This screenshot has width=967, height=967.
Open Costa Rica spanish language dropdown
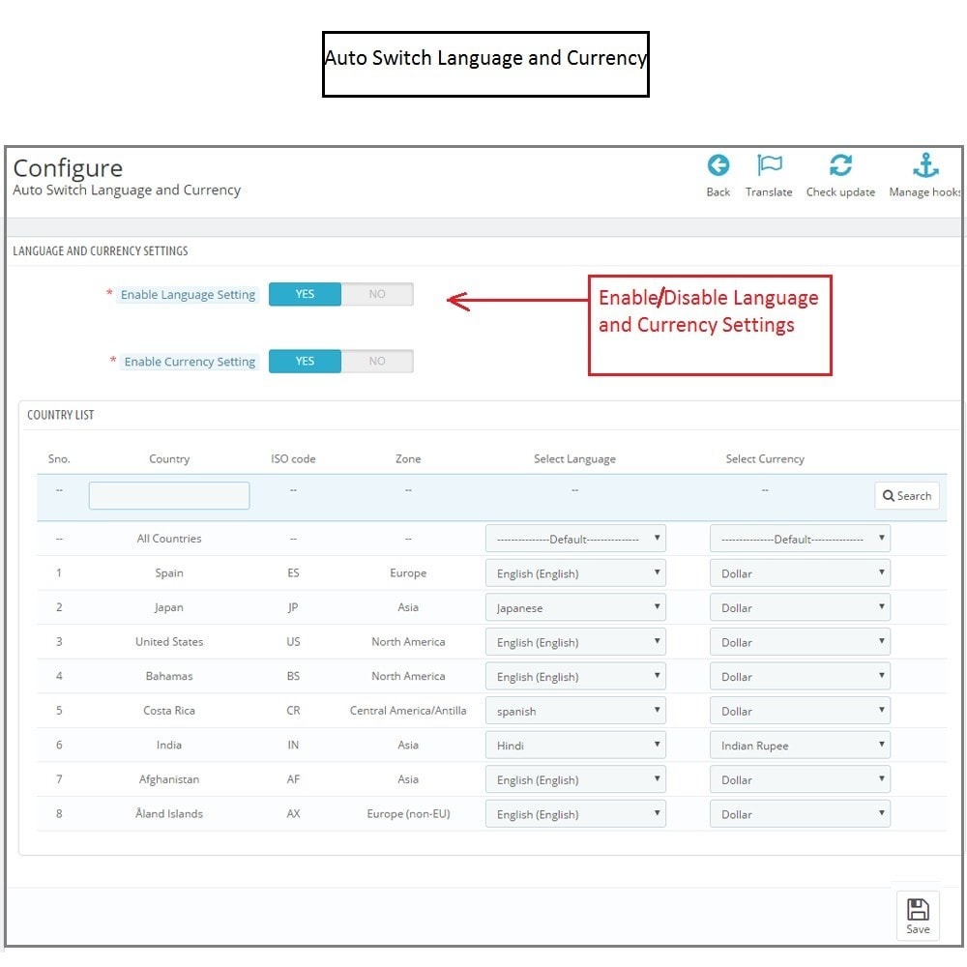click(575, 711)
